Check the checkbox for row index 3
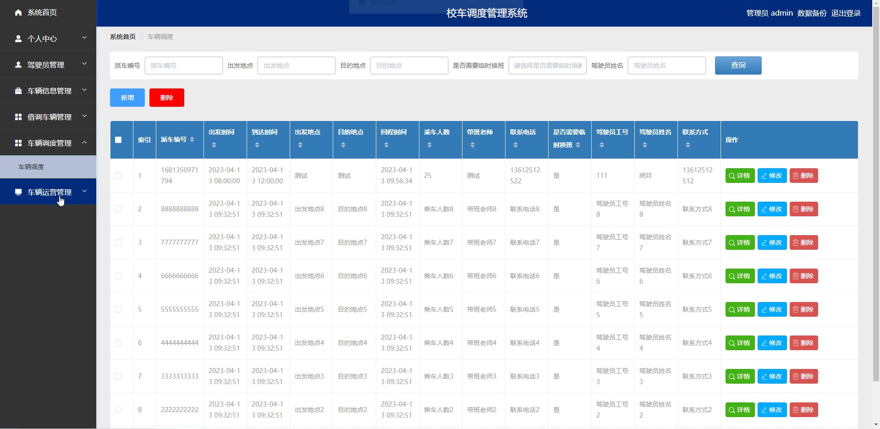This screenshot has height=429, width=880. click(x=118, y=242)
